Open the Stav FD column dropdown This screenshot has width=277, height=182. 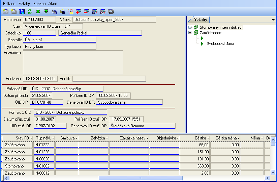[x=31, y=138]
